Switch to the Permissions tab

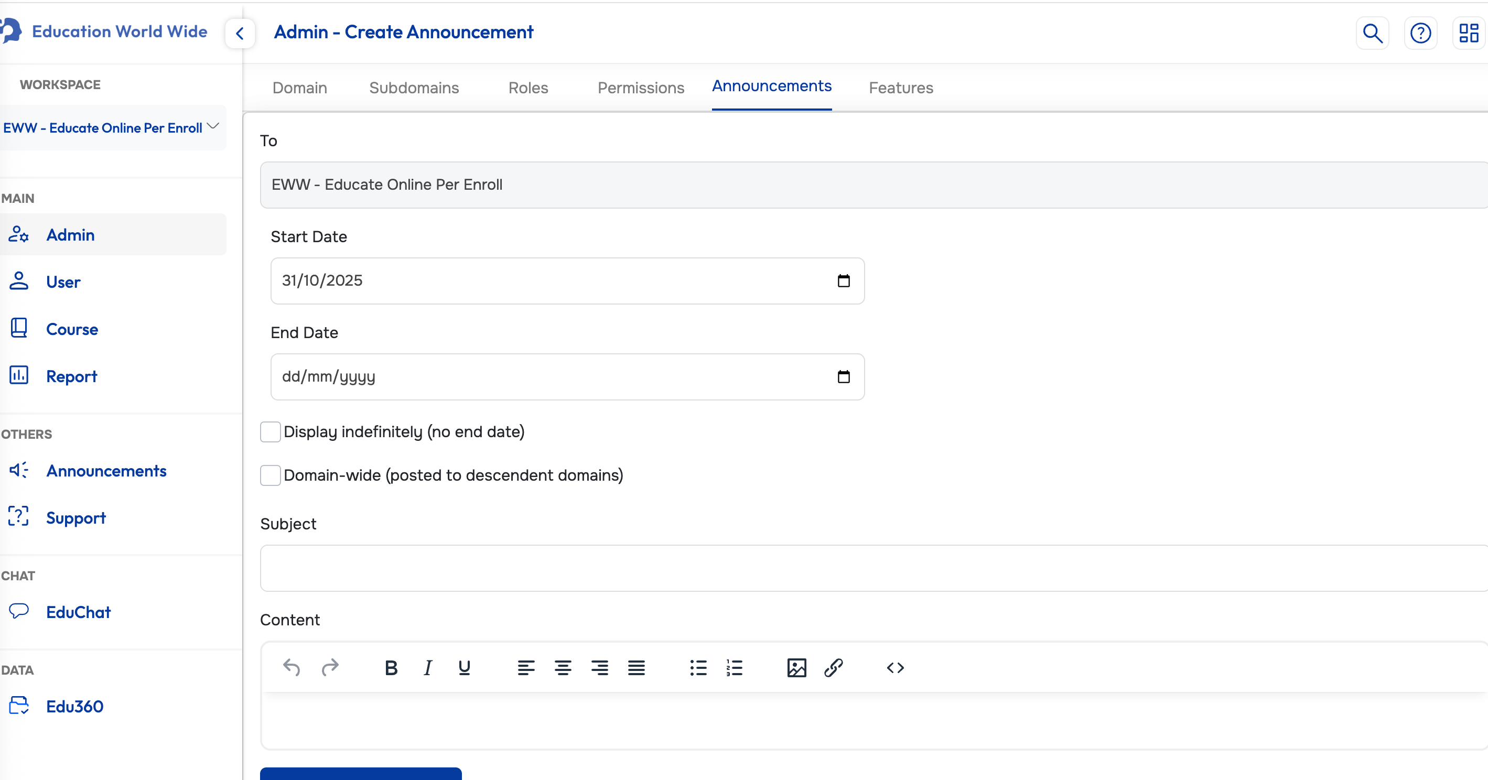[x=641, y=88]
